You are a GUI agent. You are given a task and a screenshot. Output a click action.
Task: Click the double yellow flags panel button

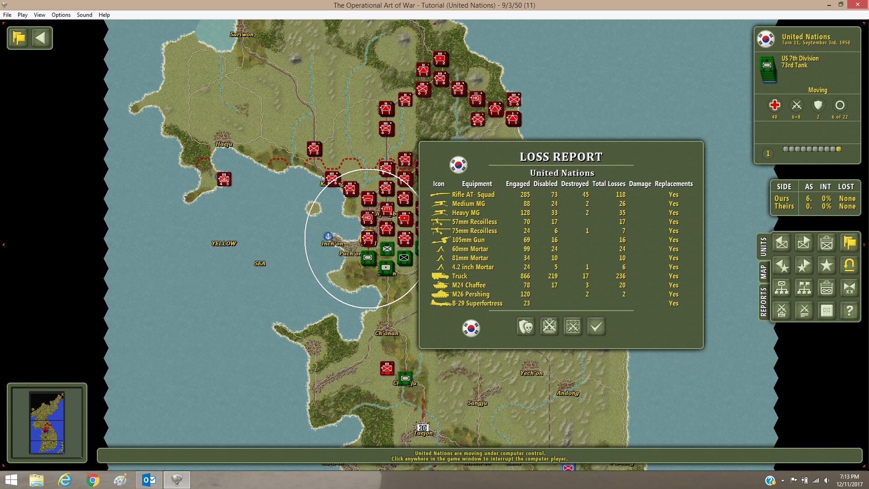(x=849, y=243)
